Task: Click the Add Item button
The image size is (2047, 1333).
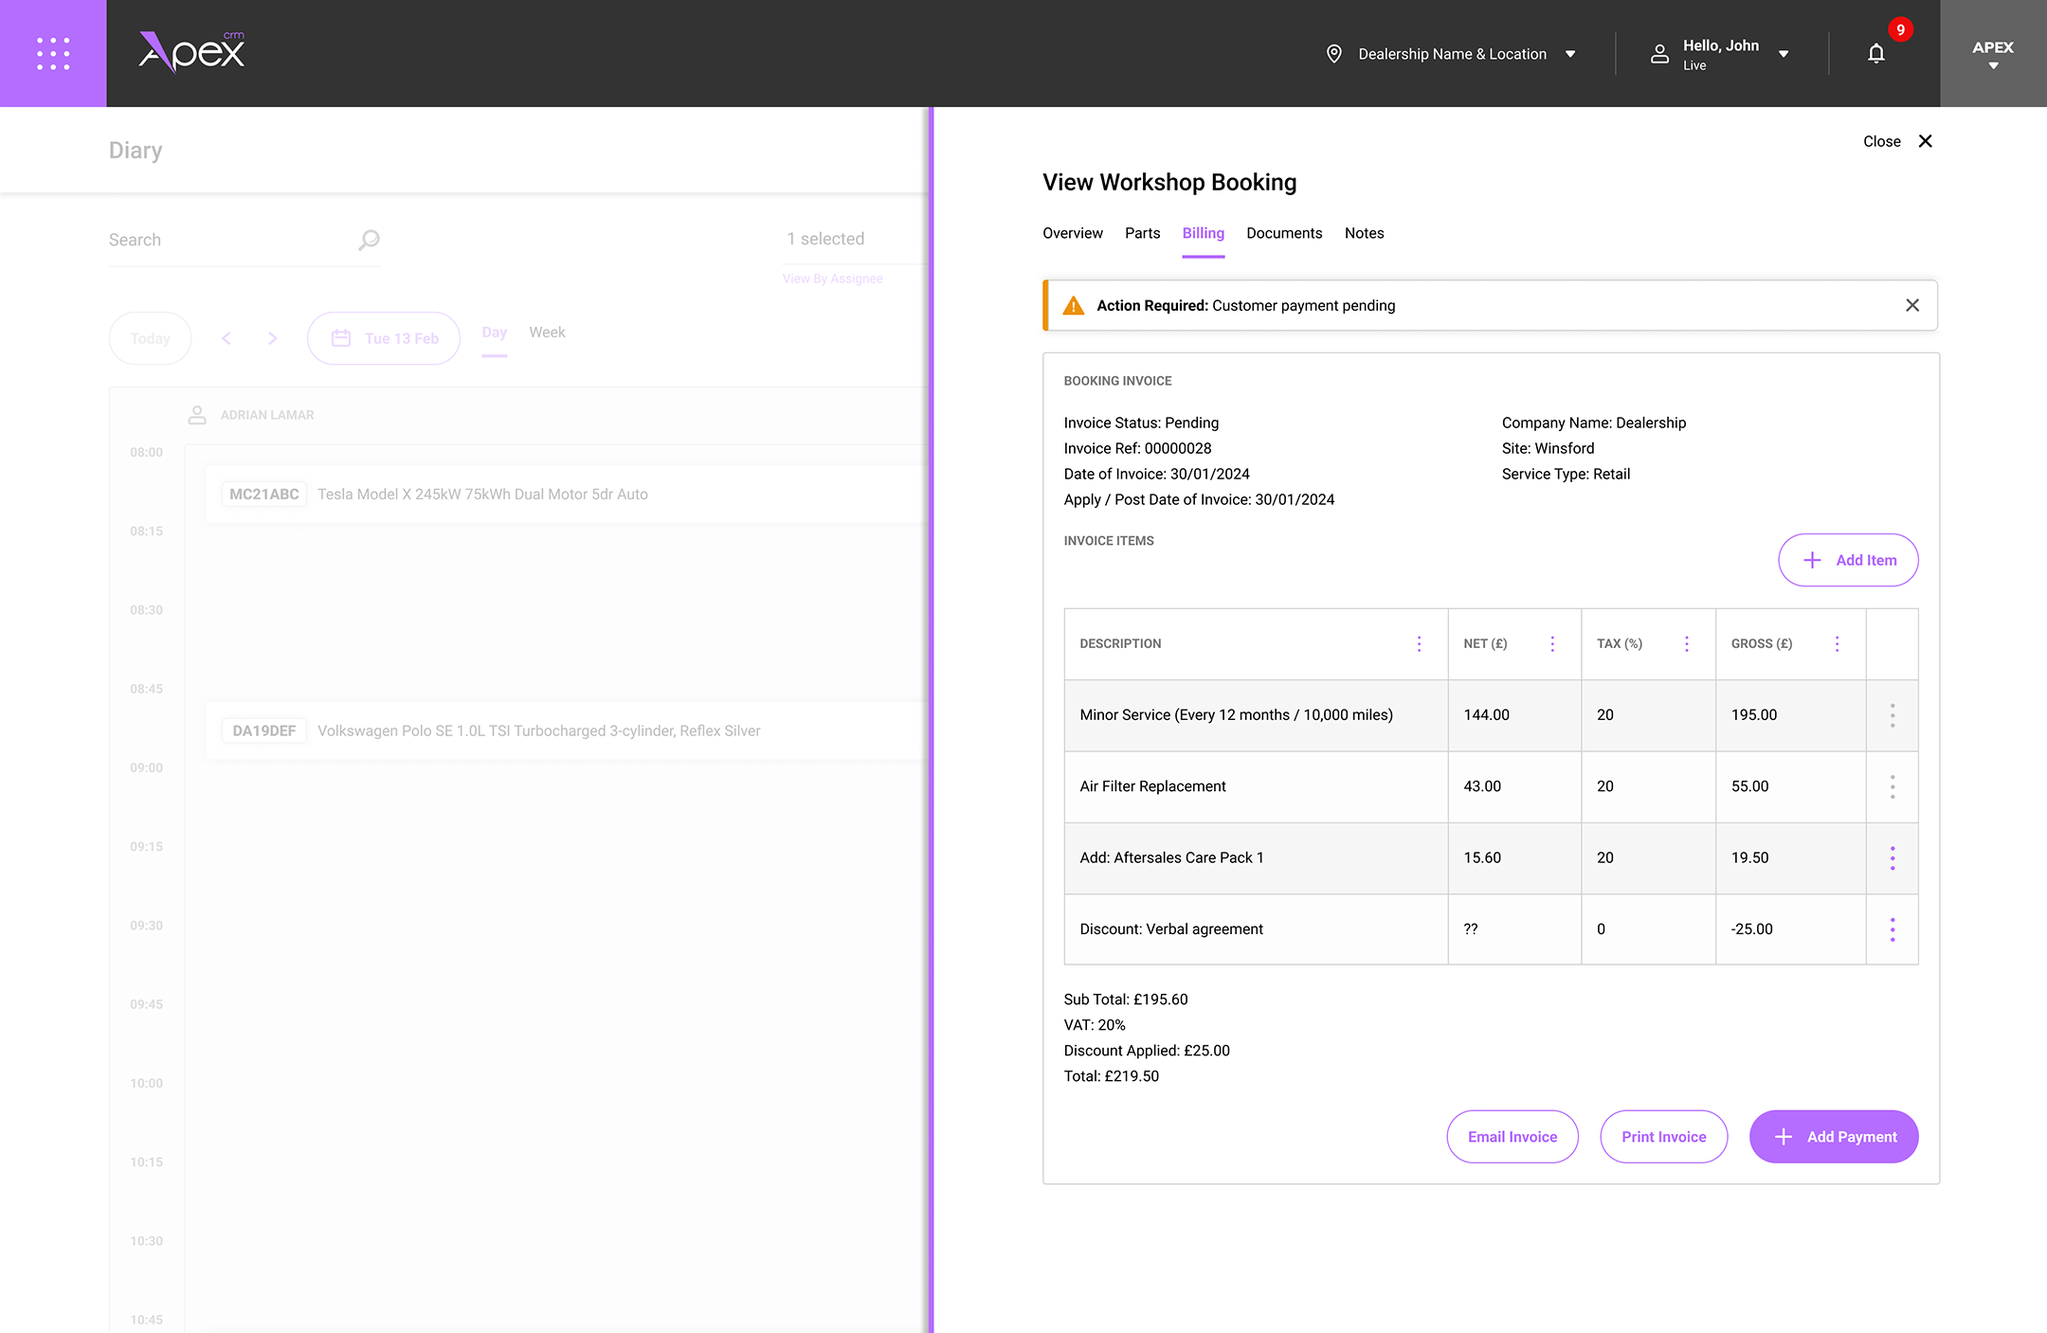Action: point(1848,560)
